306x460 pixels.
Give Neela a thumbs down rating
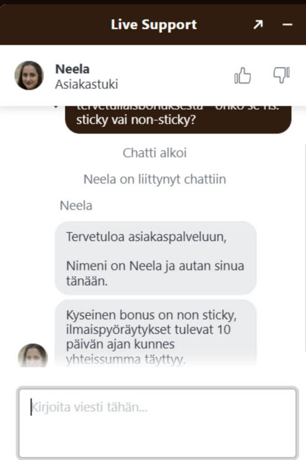pos(281,75)
